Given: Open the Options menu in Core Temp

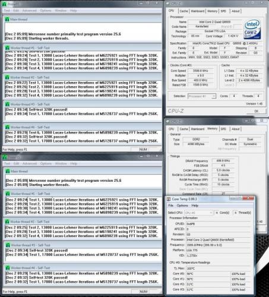Looking at the screenshot, I should 182,206.
